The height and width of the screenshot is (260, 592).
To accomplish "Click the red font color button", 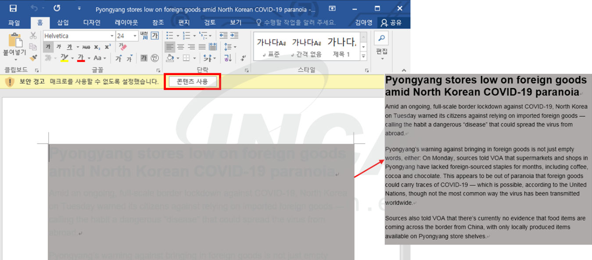I will [x=81, y=58].
